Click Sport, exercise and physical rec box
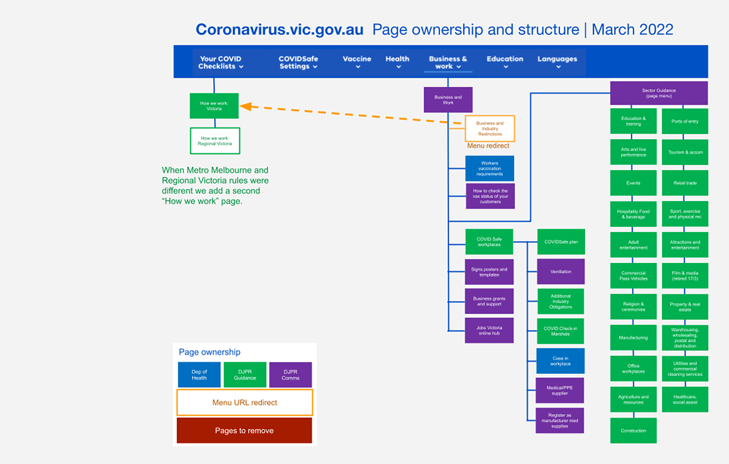Viewport: 729px width, 464px height. pos(685,214)
